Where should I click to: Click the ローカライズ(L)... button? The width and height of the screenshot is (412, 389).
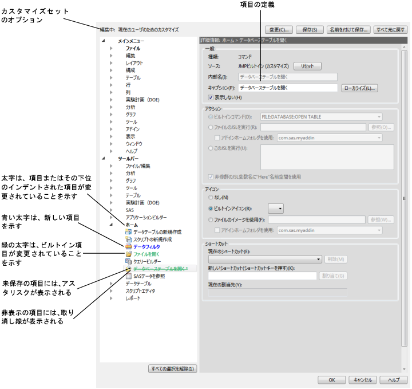pos(360,88)
